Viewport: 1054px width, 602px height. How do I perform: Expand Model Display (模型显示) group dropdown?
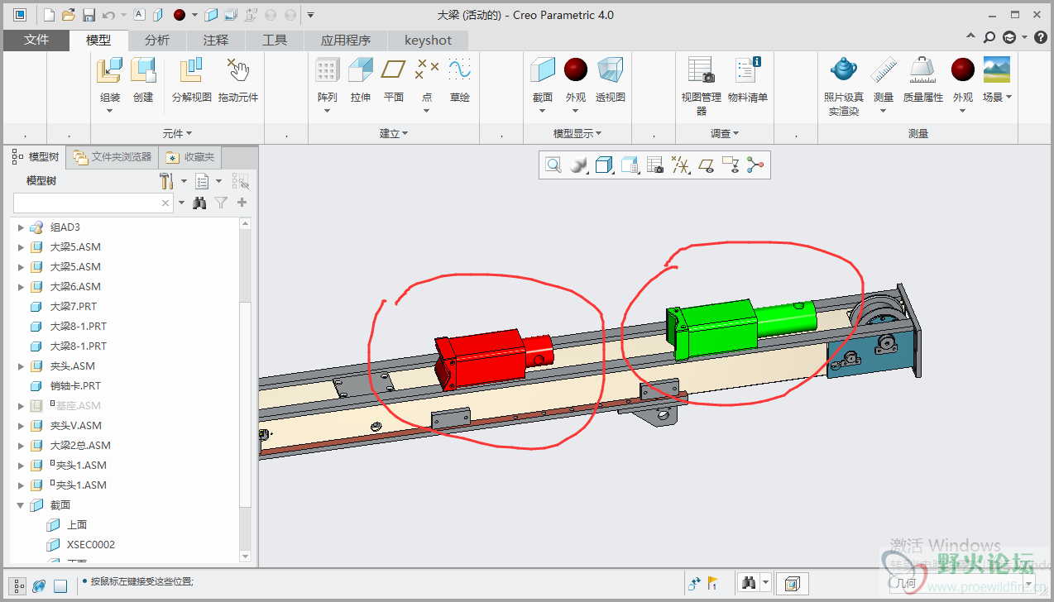tap(577, 133)
